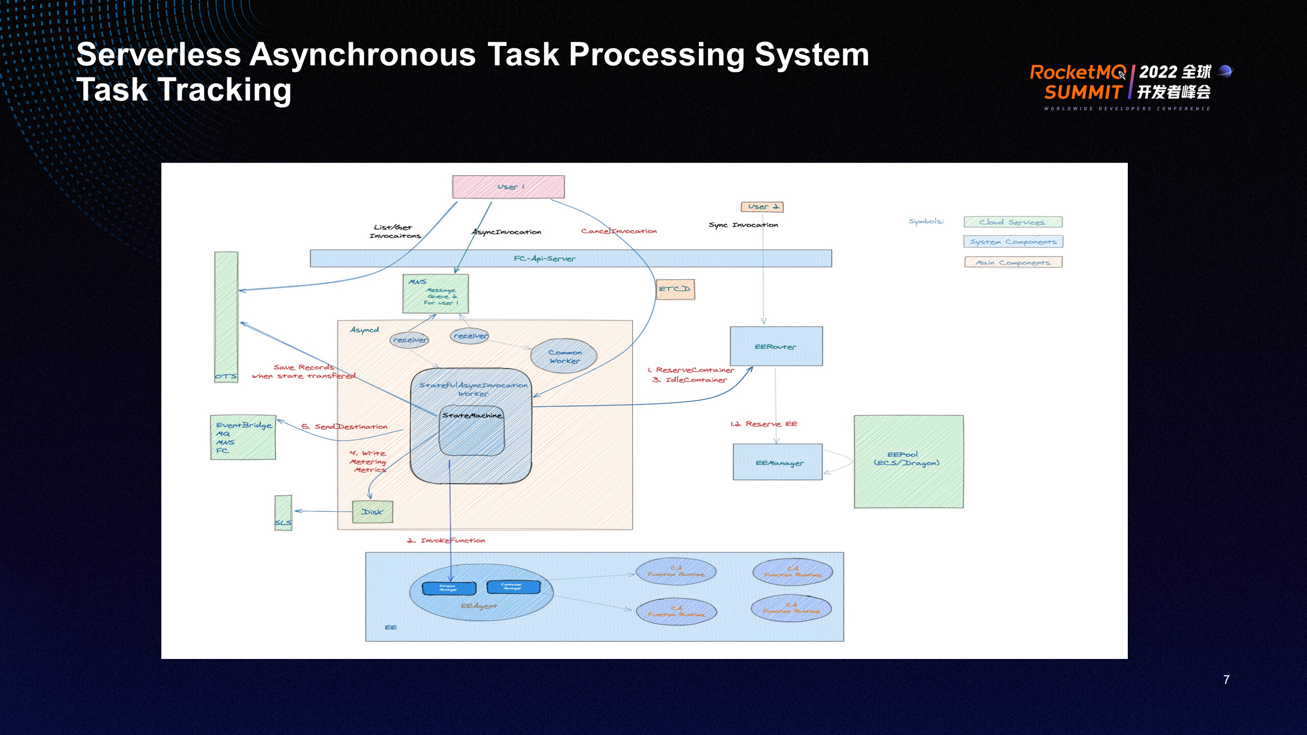1307x735 pixels.
Task: Click the pink User 1 box
Action: tap(508, 187)
